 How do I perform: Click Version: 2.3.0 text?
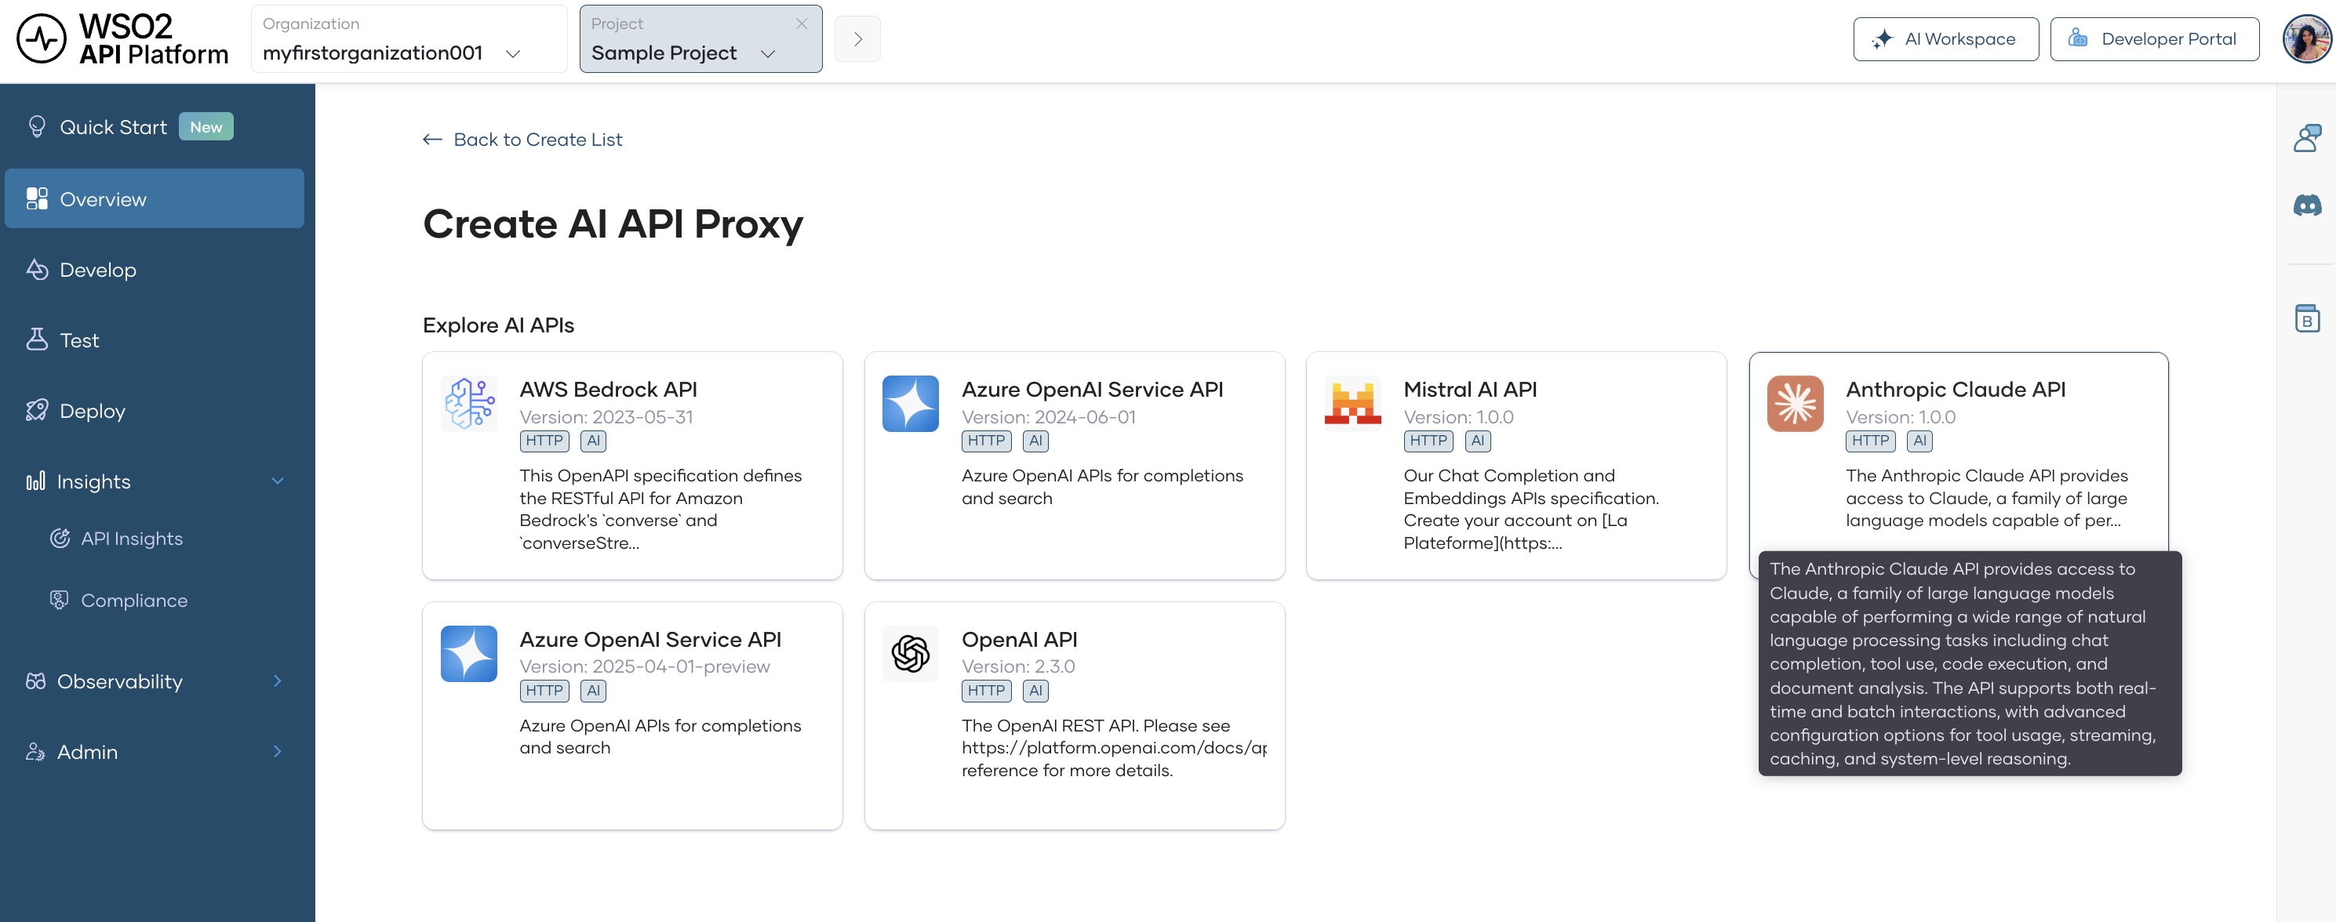click(1018, 666)
